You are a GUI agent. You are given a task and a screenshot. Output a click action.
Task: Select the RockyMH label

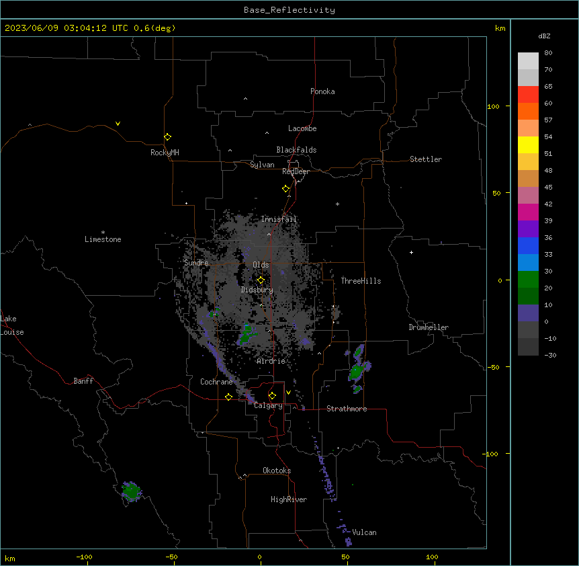(165, 153)
